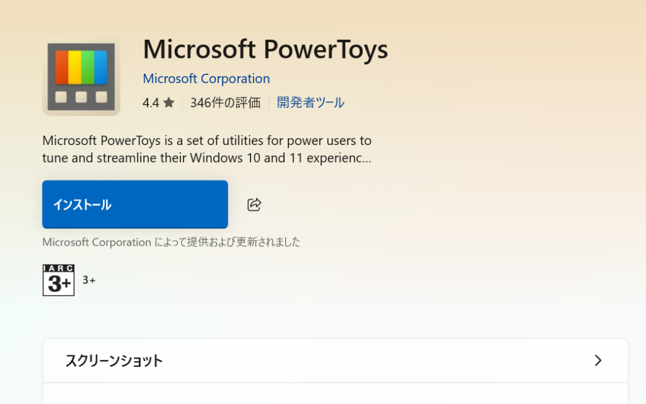This screenshot has height=404, width=646.
Task: Click the red stripe in PowerToys logo
Action: pyautogui.click(x=61, y=67)
